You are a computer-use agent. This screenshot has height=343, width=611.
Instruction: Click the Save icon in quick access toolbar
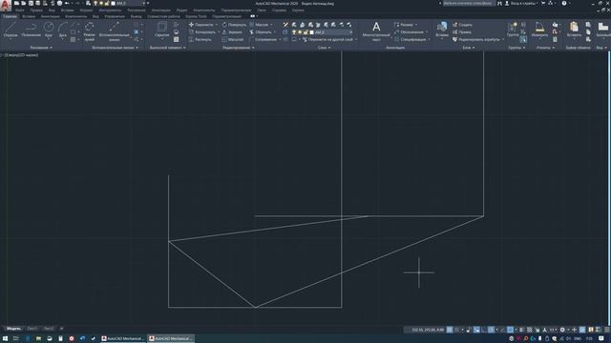pyautogui.click(x=31, y=3)
